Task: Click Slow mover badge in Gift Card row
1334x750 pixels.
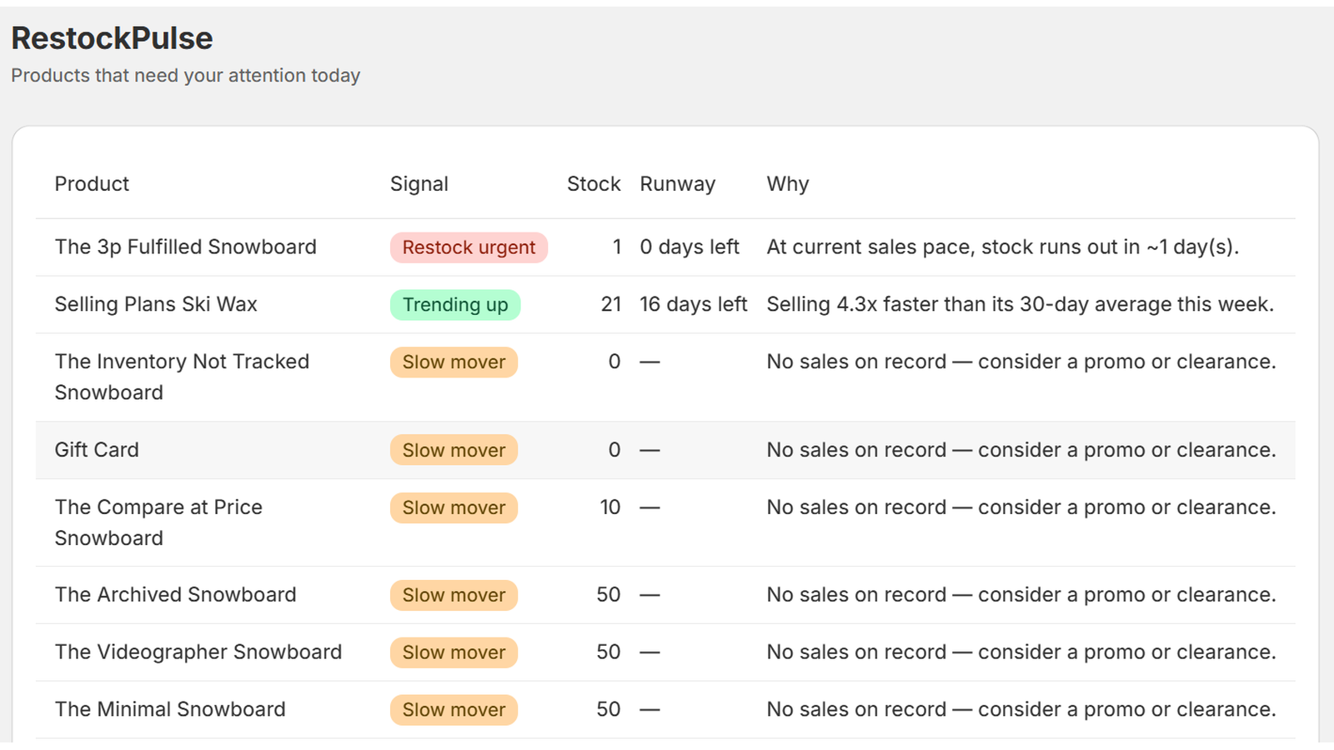Action: [454, 451]
